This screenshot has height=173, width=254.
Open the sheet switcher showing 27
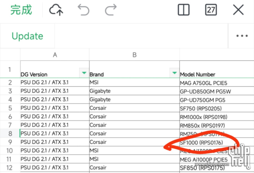point(211,10)
